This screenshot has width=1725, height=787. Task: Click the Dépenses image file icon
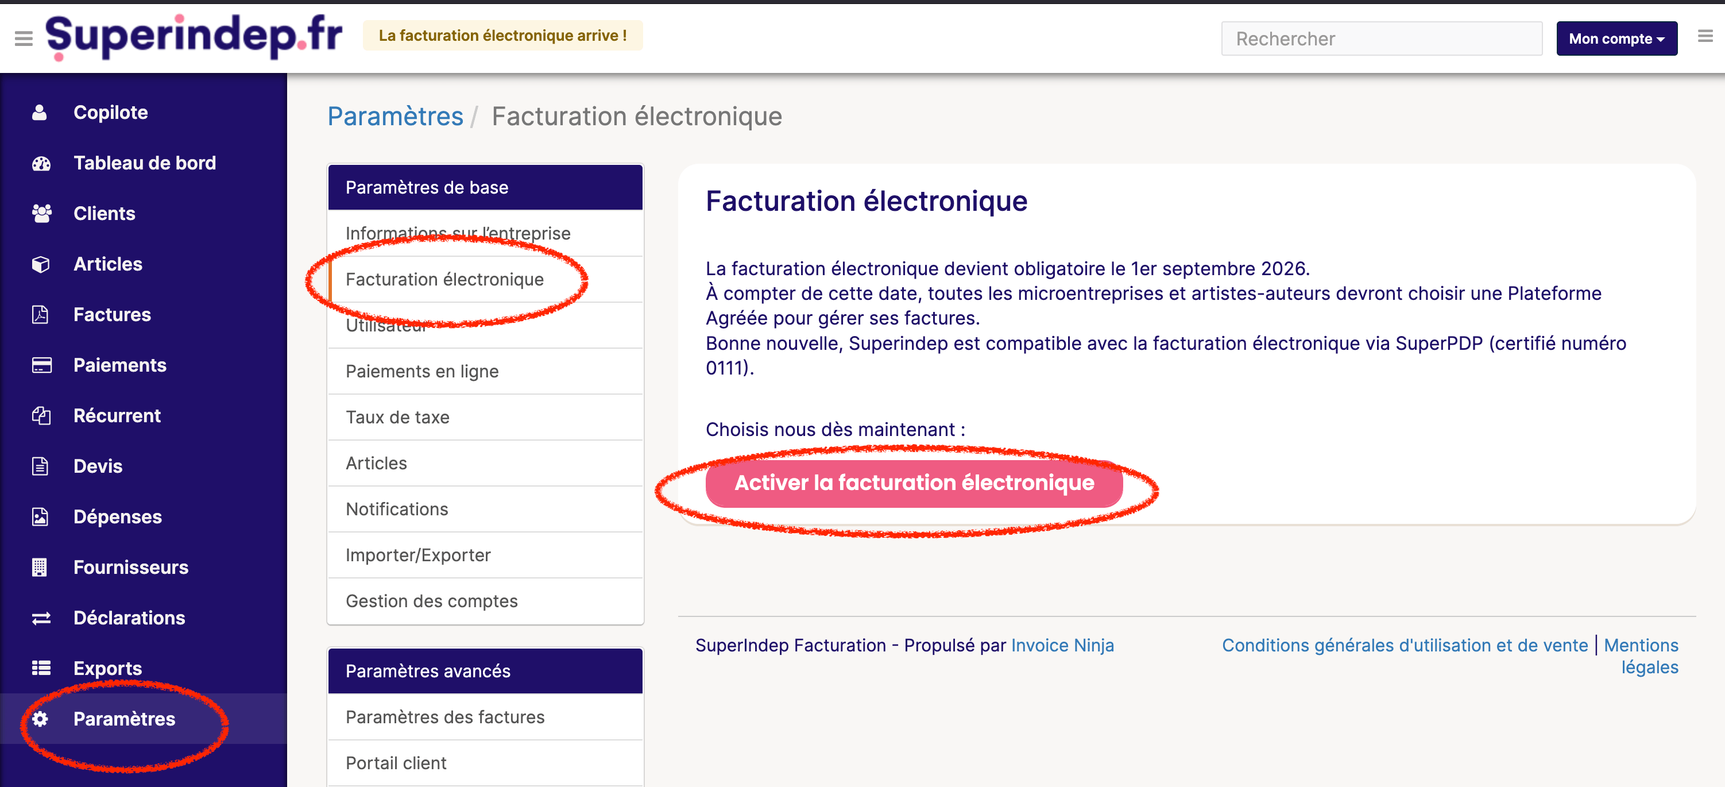point(40,516)
